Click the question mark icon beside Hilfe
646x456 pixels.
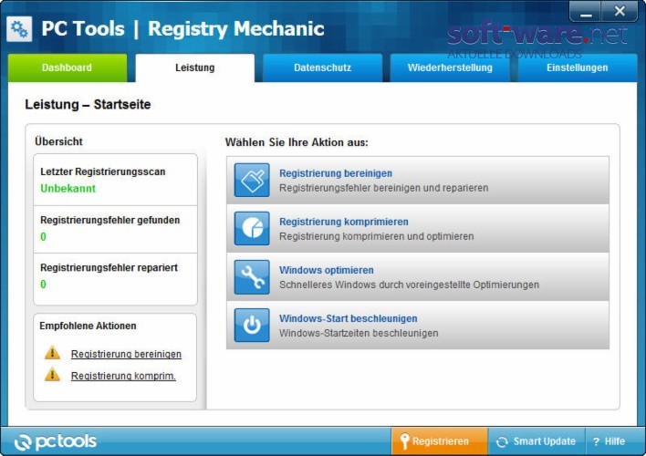click(x=596, y=441)
